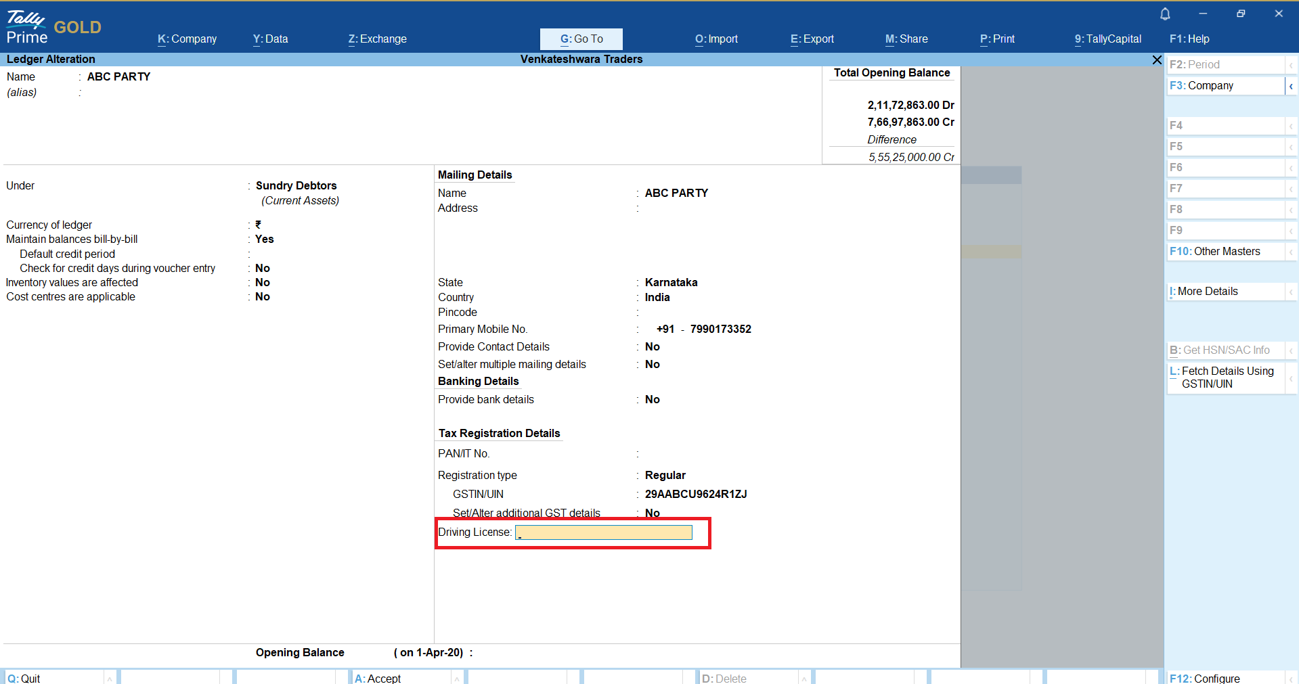Click the notification bell icon
Viewport: 1299px width, 684px height.
click(x=1165, y=14)
